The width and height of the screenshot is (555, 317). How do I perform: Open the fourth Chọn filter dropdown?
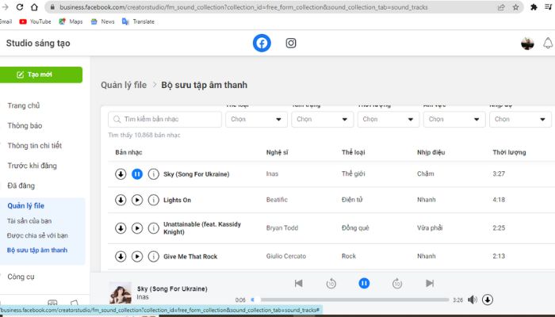[x=454, y=119]
